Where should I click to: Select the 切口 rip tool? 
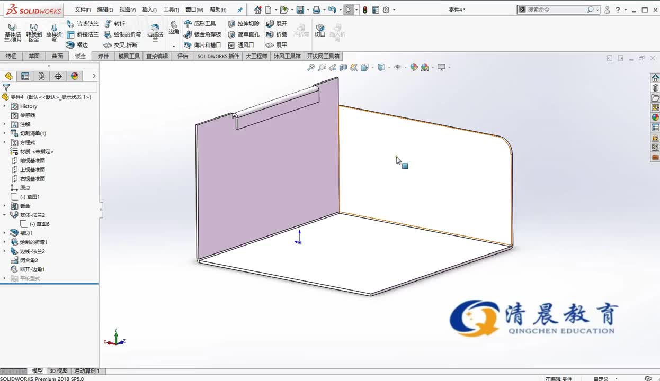click(320, 31)
